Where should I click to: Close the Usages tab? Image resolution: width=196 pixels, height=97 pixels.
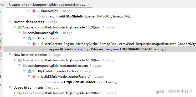coord(88,5)
